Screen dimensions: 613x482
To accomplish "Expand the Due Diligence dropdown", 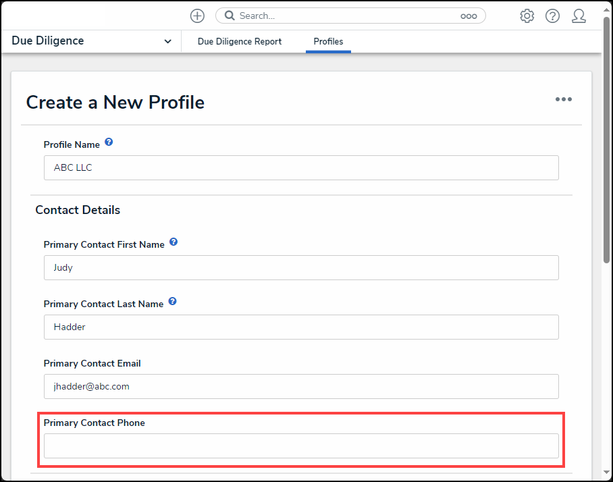I will 167,41.
